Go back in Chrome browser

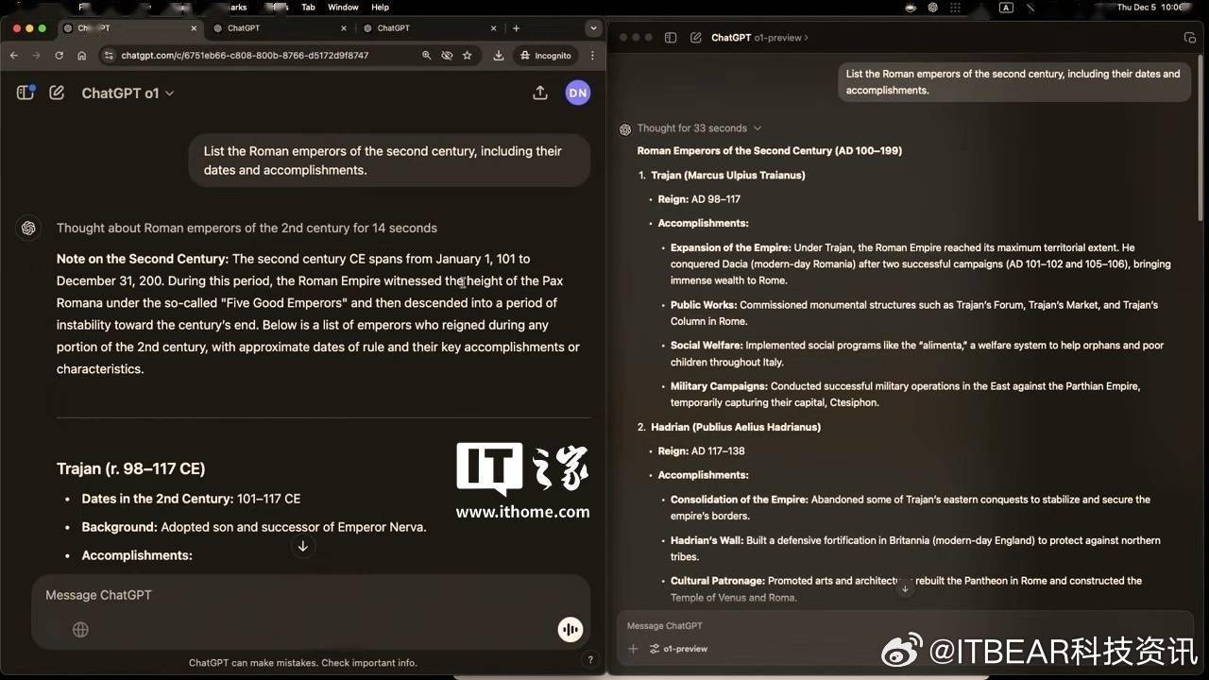point(14,56)
